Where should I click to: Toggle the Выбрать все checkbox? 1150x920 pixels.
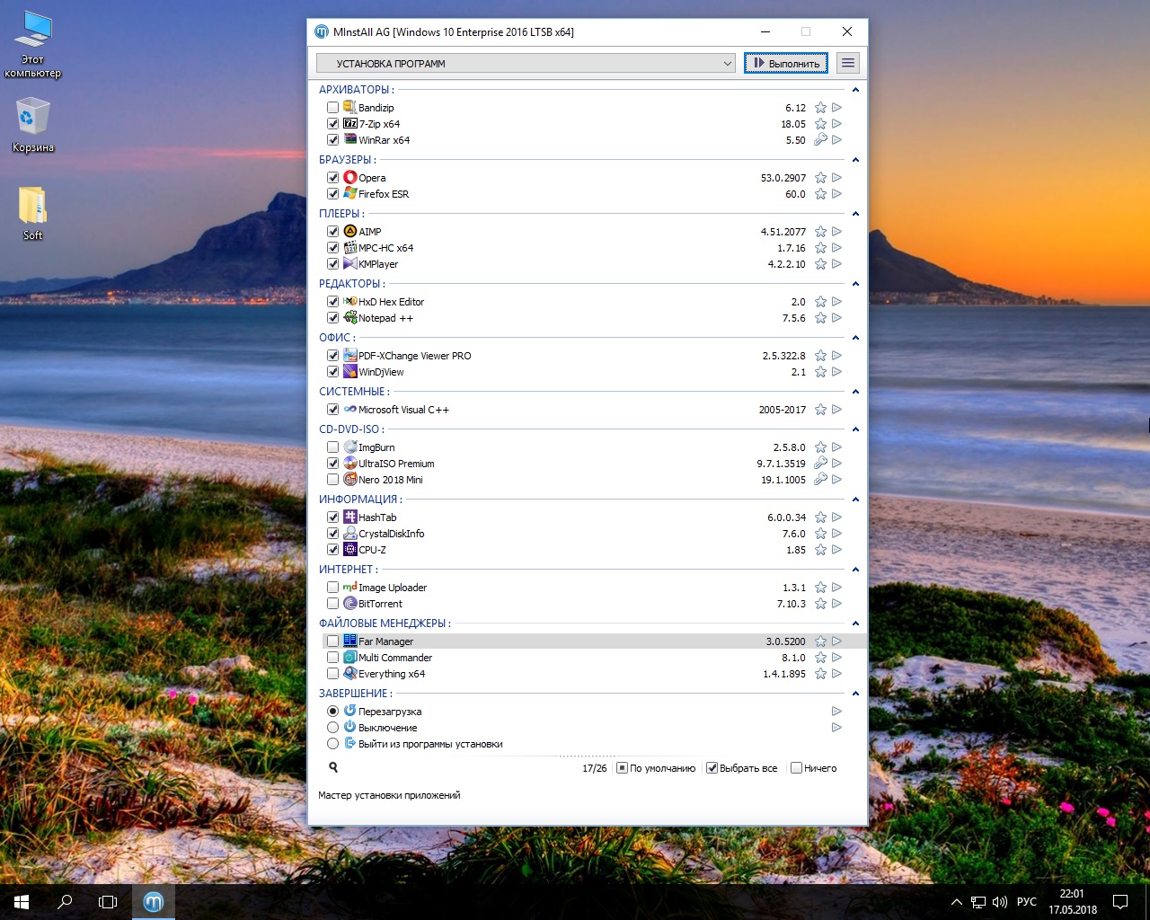(712, 768)
